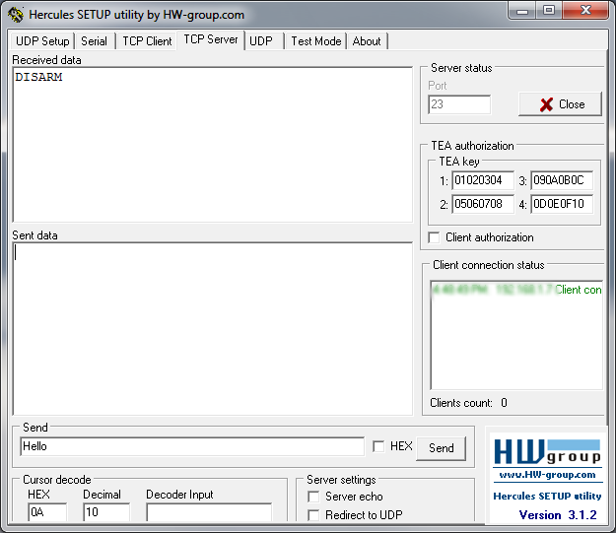Click the Clients count 0 label
This screenshot has height=533, width=616.
coord(468,403)
